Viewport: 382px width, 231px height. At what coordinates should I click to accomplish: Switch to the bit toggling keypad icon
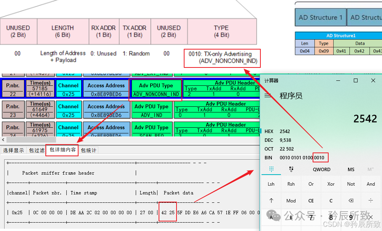click(x=291, y=169)
